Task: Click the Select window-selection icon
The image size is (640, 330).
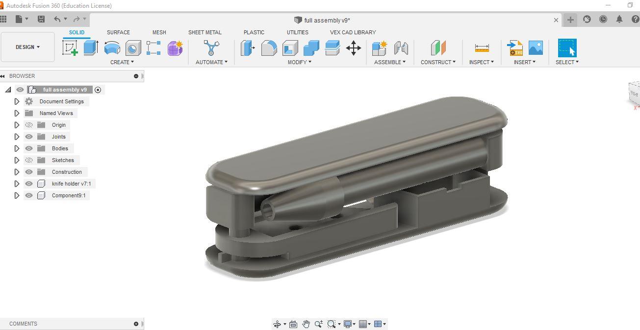Action: click(x=567, y=48)
